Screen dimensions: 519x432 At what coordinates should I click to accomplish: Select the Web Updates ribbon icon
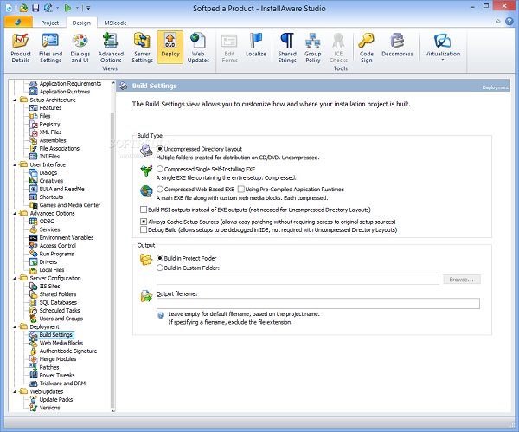click(198, 48)
